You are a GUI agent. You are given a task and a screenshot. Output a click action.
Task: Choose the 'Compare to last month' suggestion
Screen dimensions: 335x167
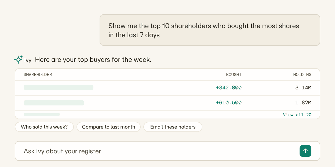108,127
